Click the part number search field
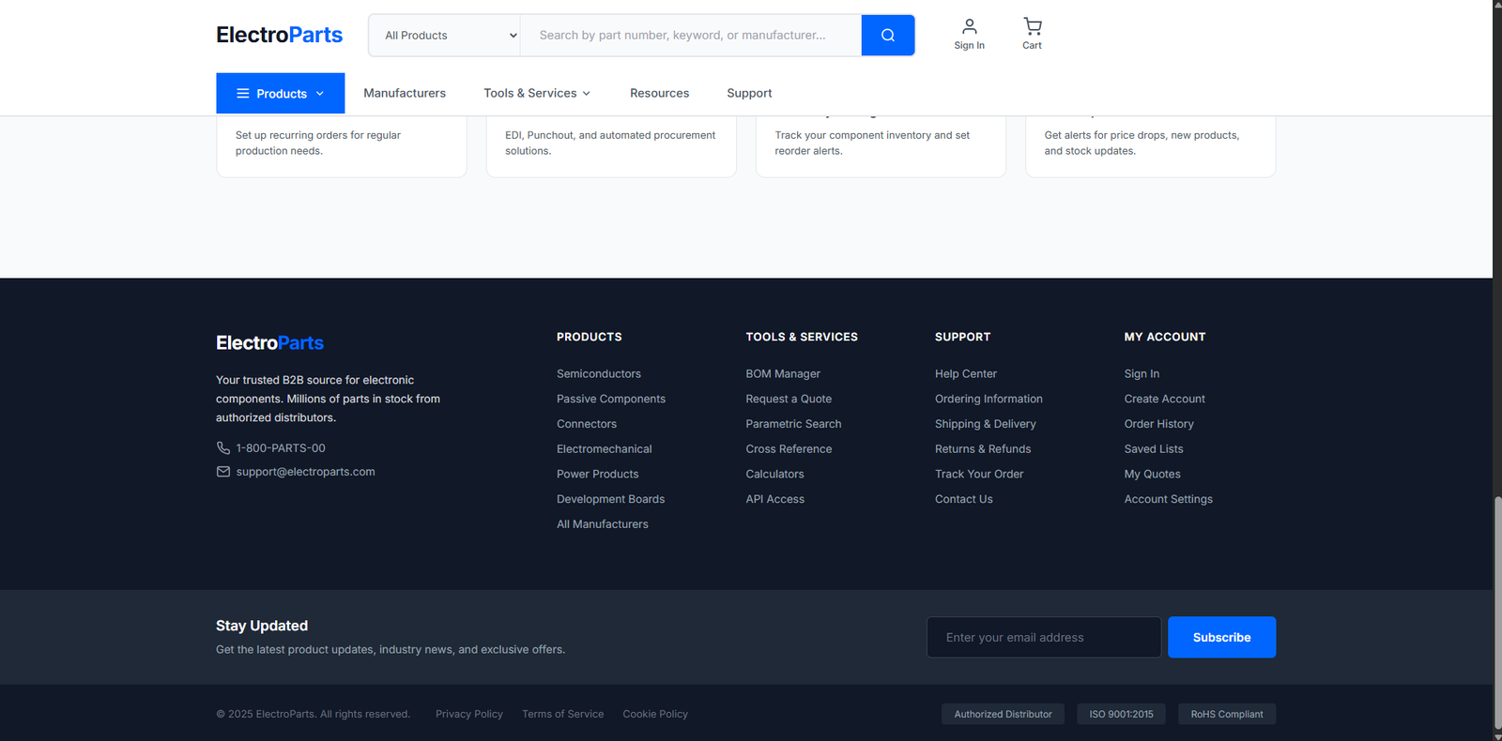Viewport: 1502px width, 741px height. pyautogui.click(x=690, y=36)
